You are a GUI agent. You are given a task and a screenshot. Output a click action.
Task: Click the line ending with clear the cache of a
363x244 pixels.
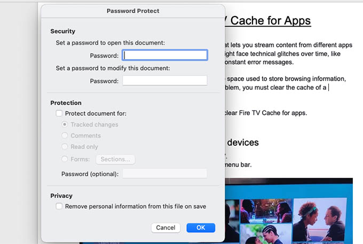tap(275, 88)
